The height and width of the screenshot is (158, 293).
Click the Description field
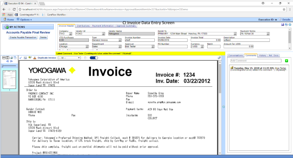pyautogui.click(x=247, y=40)
